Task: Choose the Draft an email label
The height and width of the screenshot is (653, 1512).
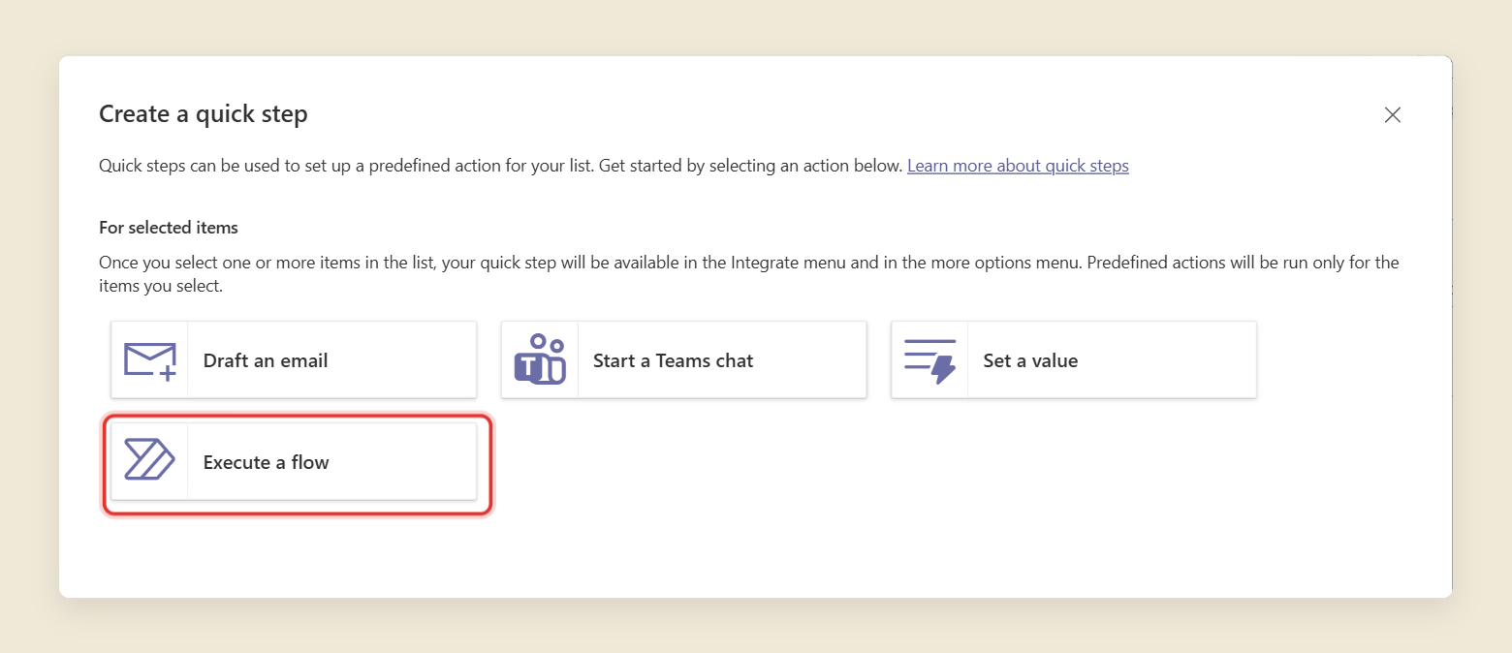Action: coord(266,360)
